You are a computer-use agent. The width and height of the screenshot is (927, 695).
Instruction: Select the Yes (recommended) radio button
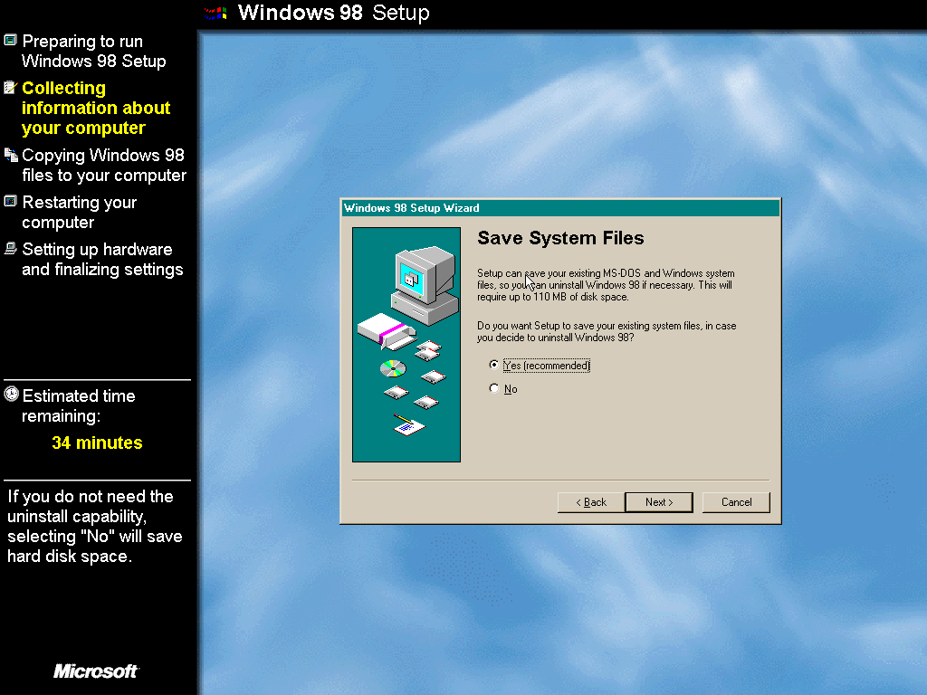pos(493,366)
